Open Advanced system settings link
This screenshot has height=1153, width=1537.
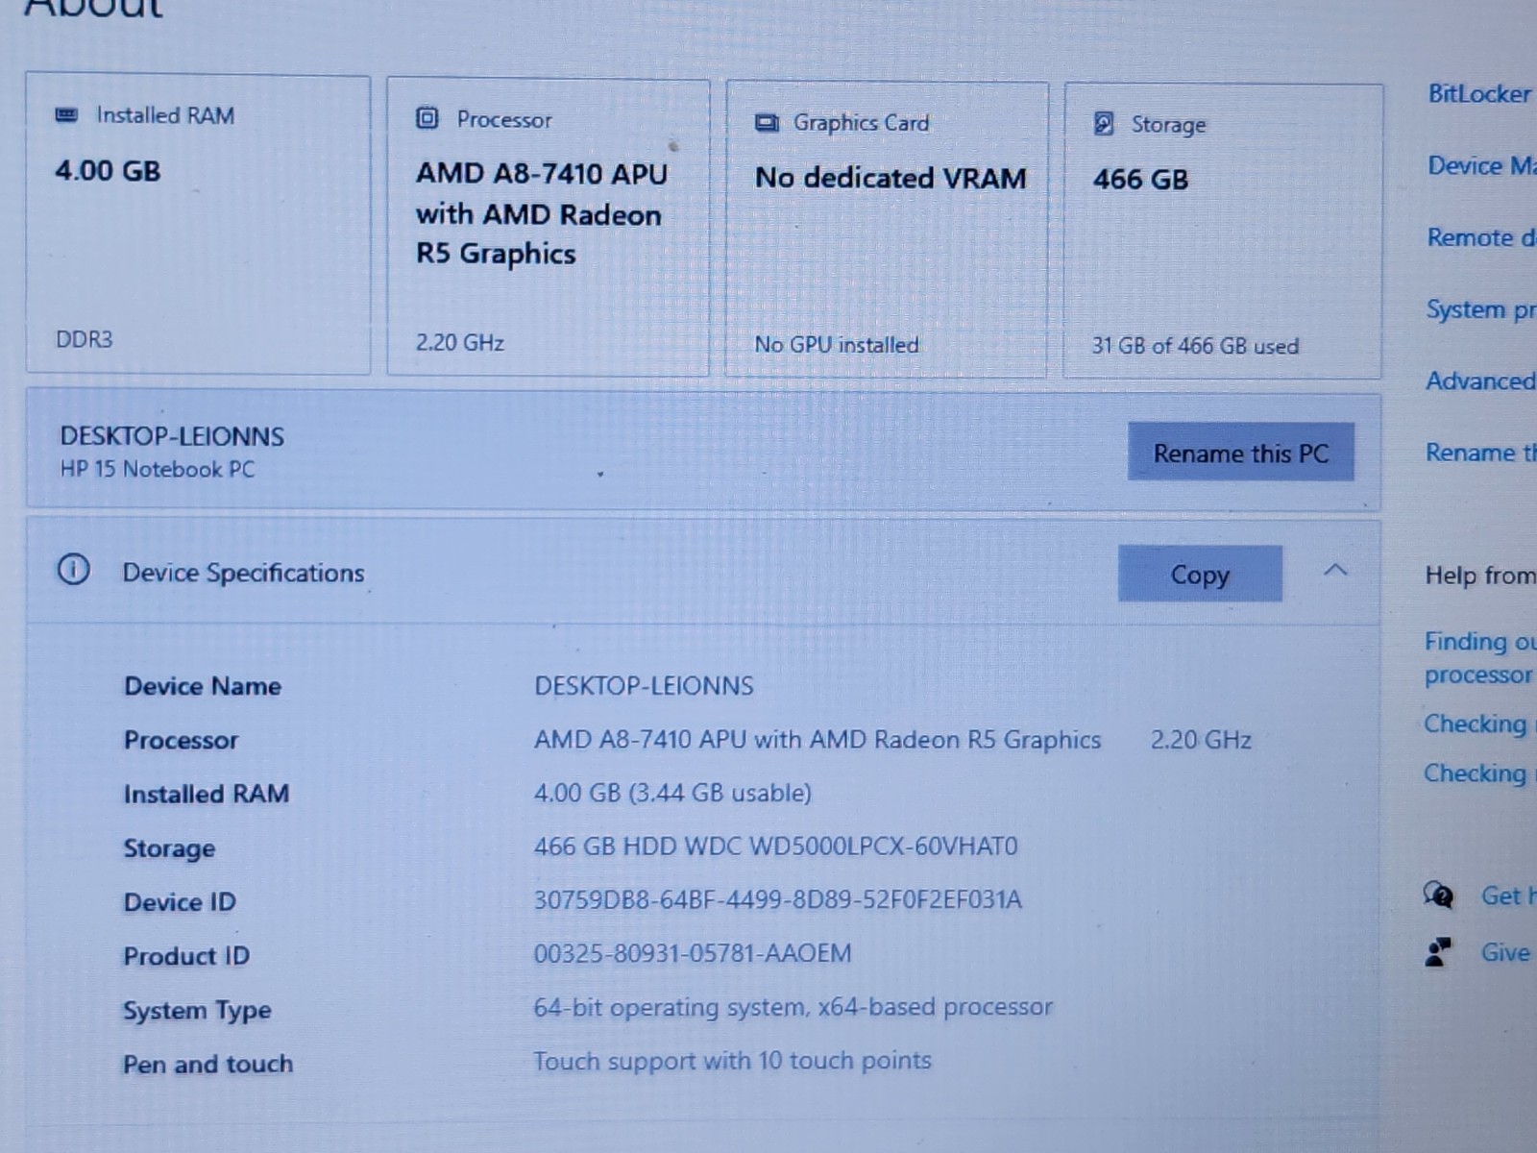1480,380
